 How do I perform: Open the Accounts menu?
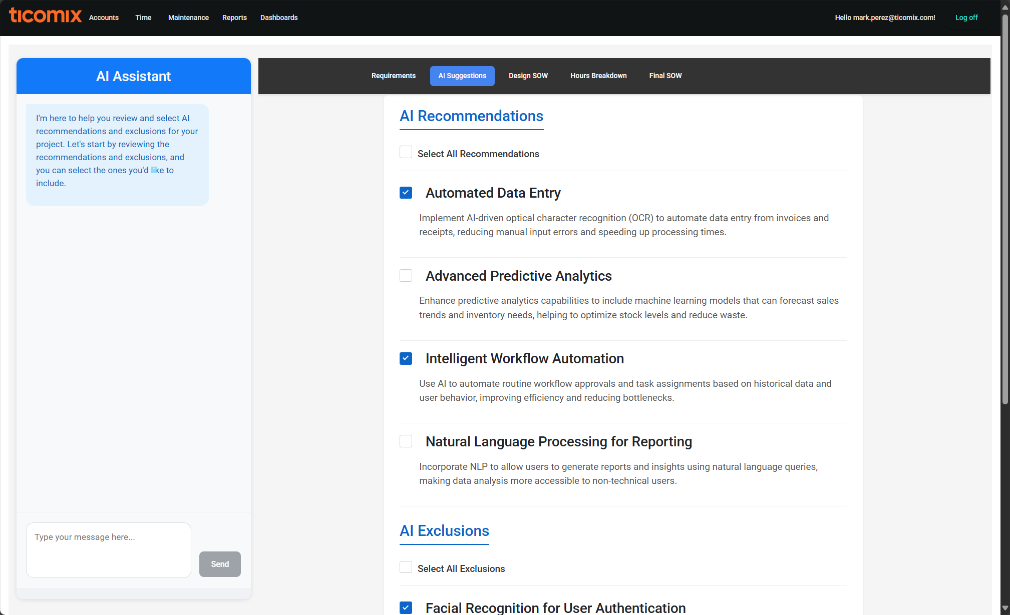104,18
